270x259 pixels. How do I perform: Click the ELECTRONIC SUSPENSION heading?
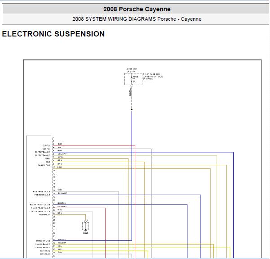pos(53,34)
